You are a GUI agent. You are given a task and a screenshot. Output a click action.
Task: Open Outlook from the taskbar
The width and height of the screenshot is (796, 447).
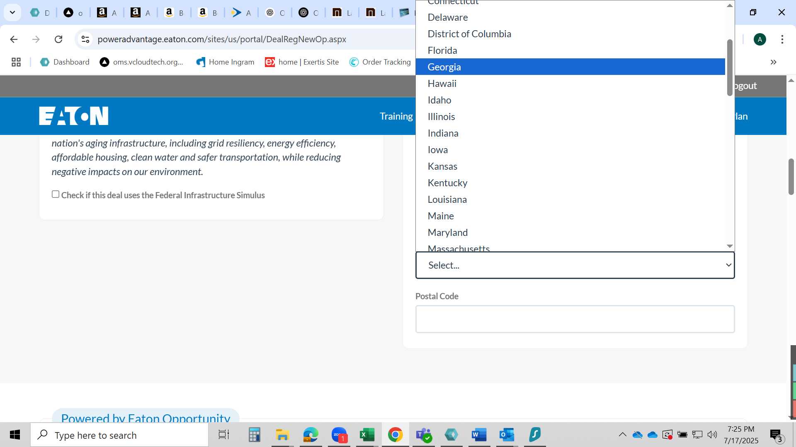point(507,435)
